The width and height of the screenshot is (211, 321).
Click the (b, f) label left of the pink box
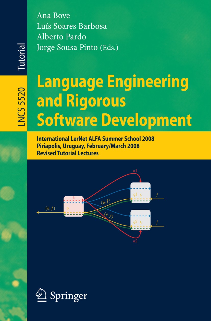pos(50,208)
